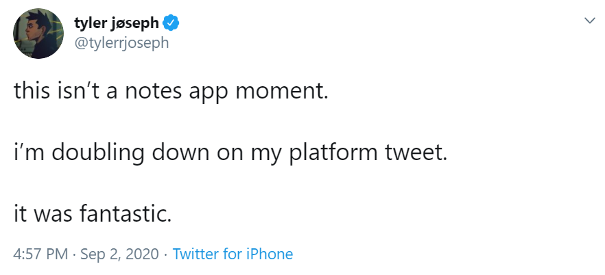The height and width of the screenshot is (275, 605).
Task: Click the word 'iPhone' in the source label
Action: [269, 254]
